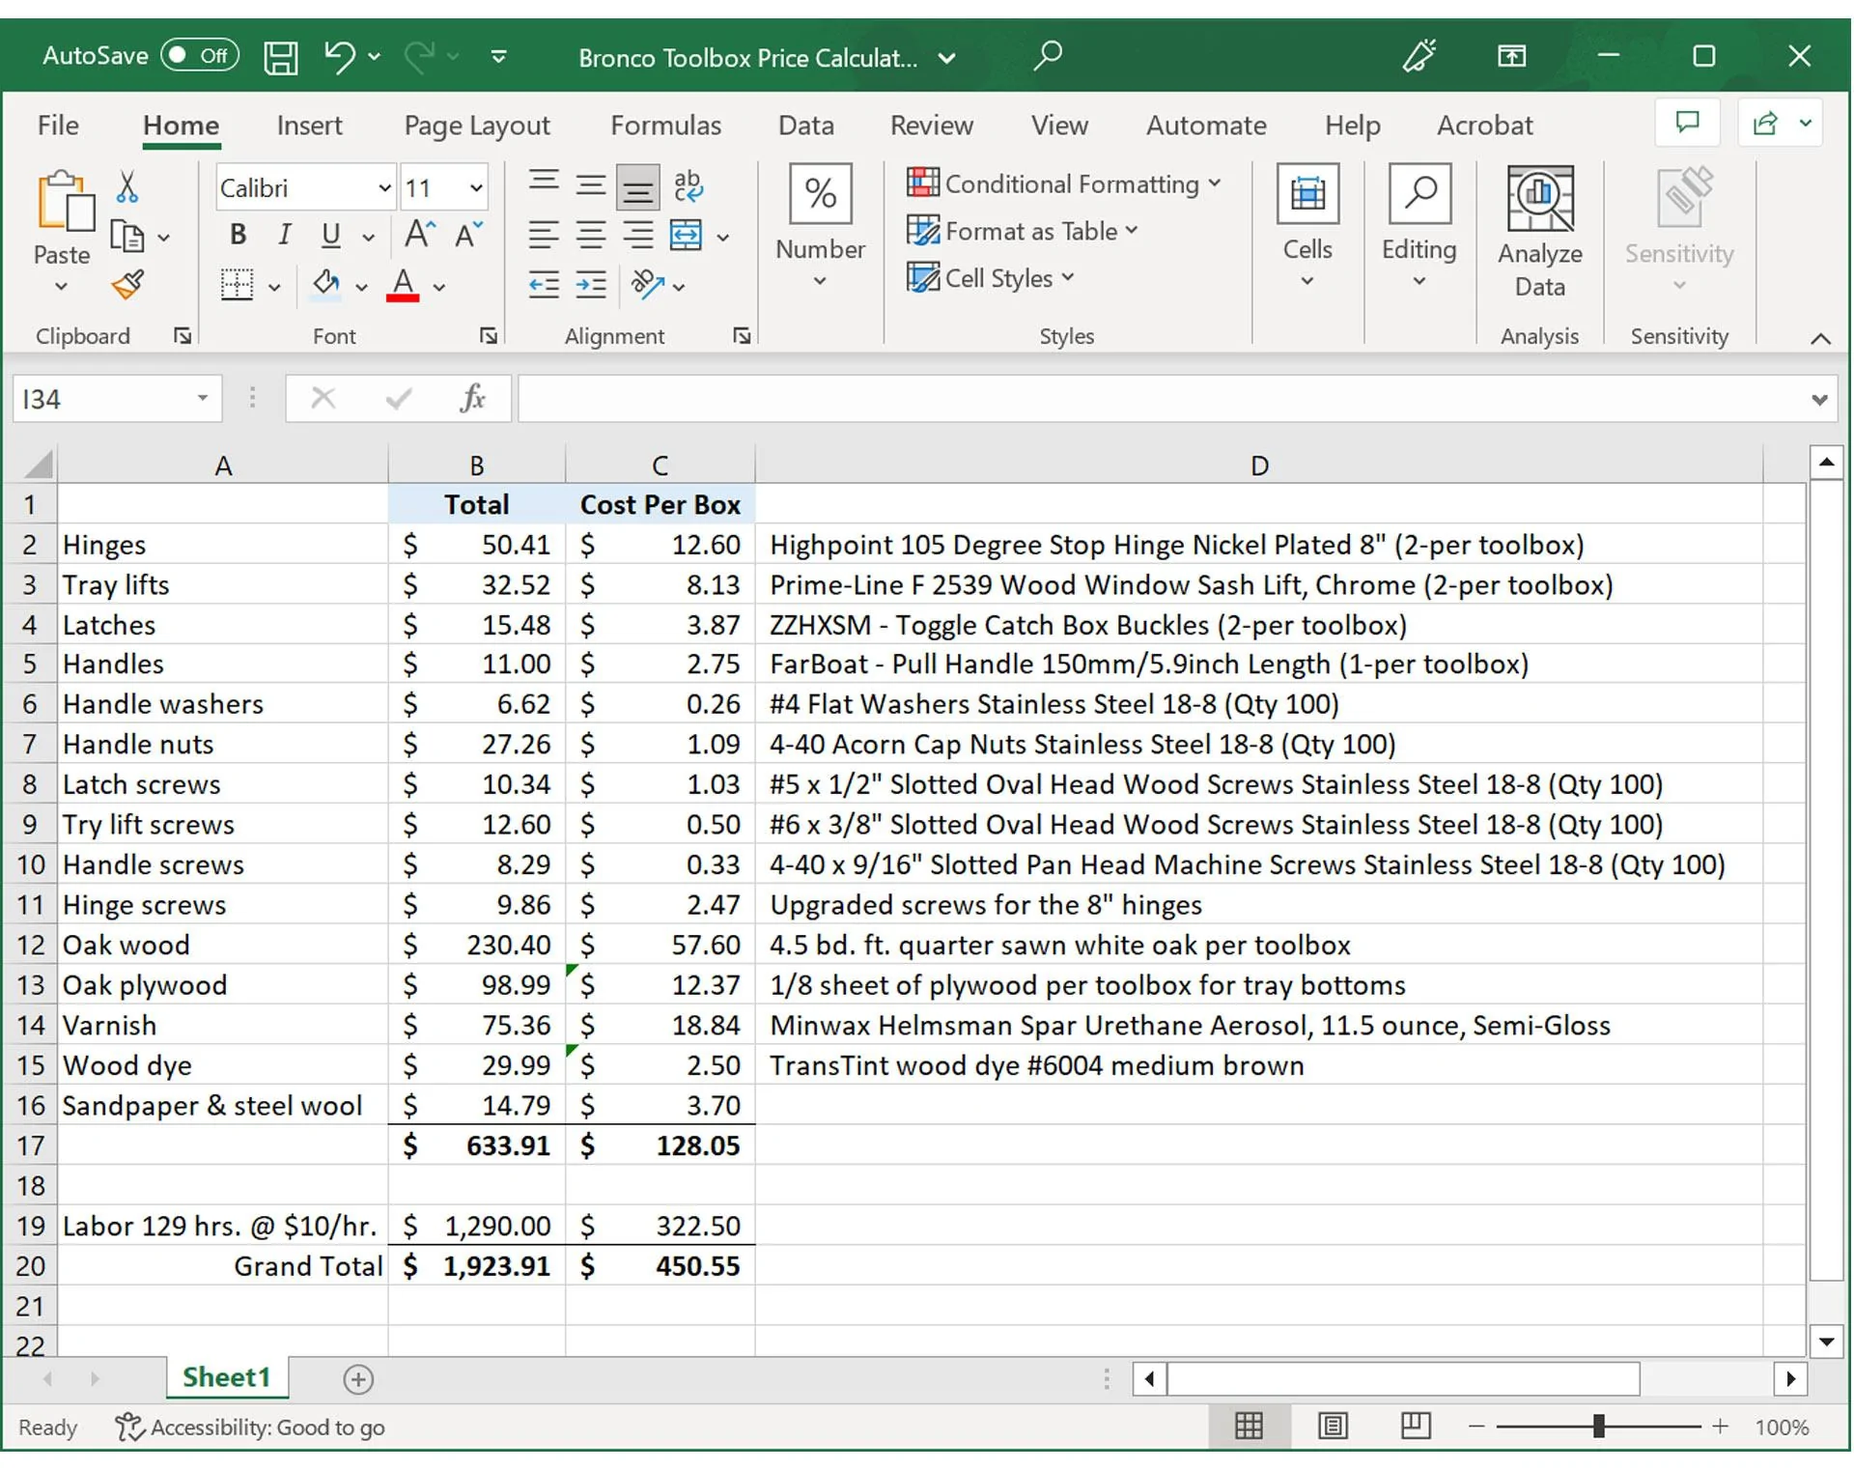Toggle Bold formatting
This screenshot has height=1470, width=1854.
coord(238,235)
